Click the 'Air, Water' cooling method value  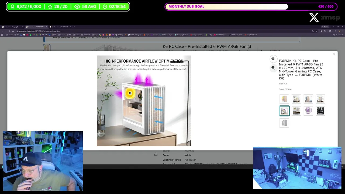pos(190,160)
